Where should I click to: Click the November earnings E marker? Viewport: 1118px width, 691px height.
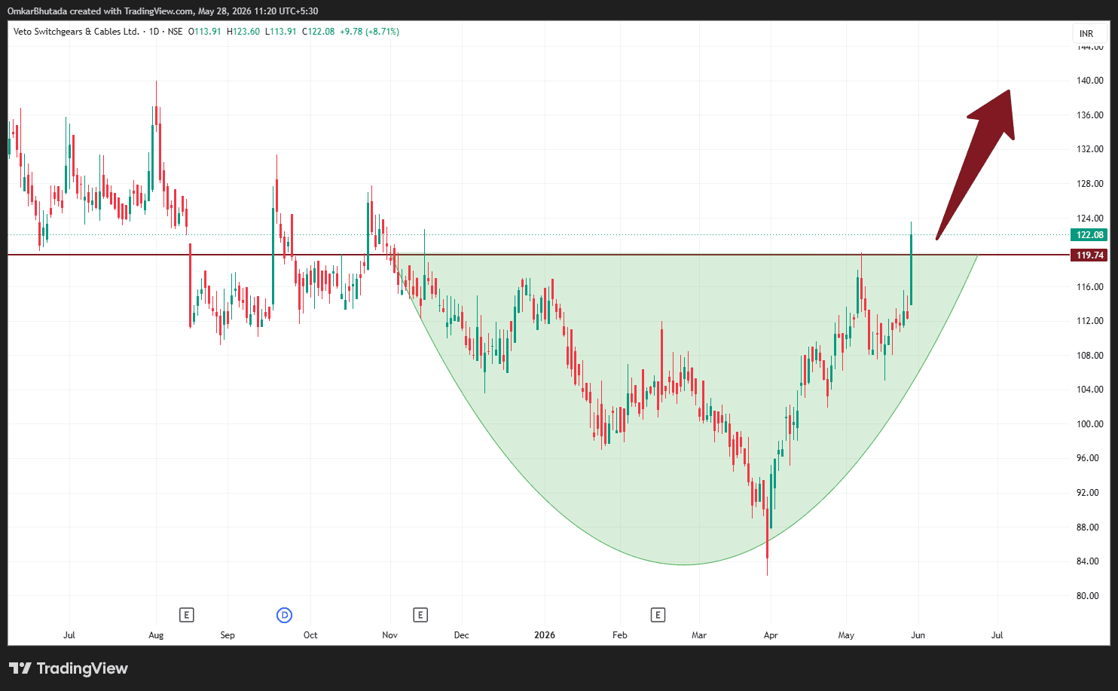pos(420,615)
